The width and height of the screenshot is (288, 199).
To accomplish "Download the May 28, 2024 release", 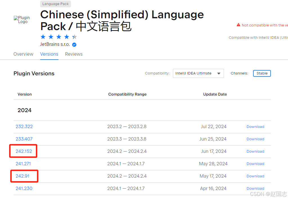I will (x=255, y=164).
